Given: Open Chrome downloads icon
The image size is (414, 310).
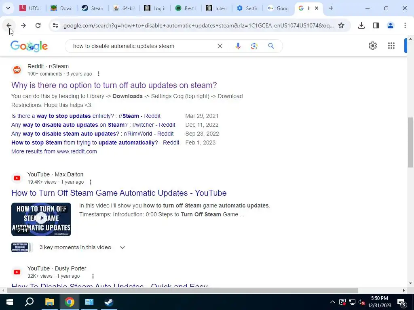Looking at the screenshot, I should (x=361, y=25).
